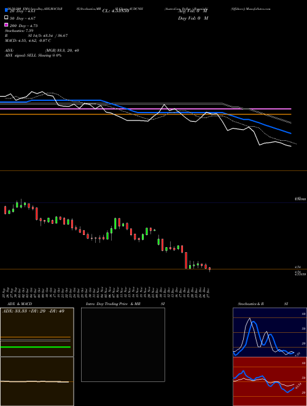Click the 'Intra Day Trading Price & MR' title

pos(113,304)
